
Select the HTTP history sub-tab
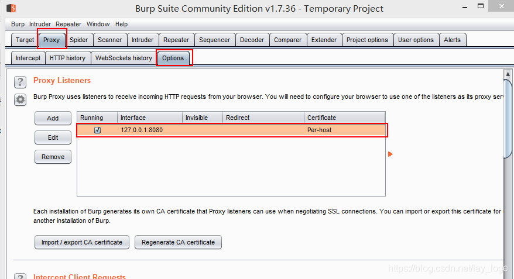67,58
